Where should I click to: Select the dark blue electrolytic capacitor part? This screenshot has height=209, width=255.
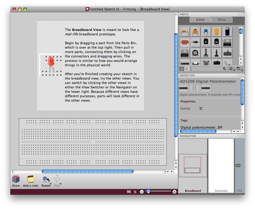[227, 31]
